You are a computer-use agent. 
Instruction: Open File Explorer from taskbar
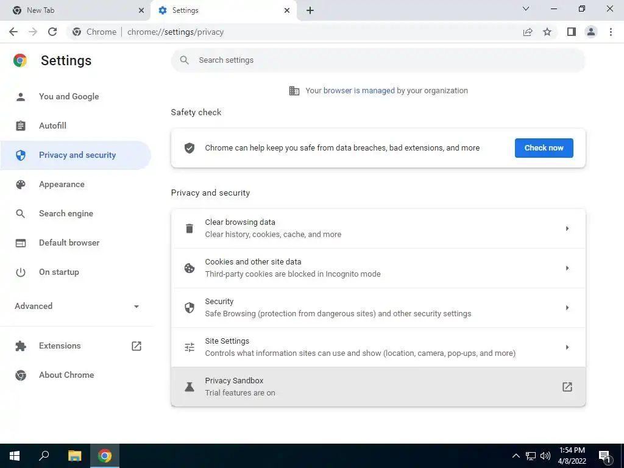74,456
